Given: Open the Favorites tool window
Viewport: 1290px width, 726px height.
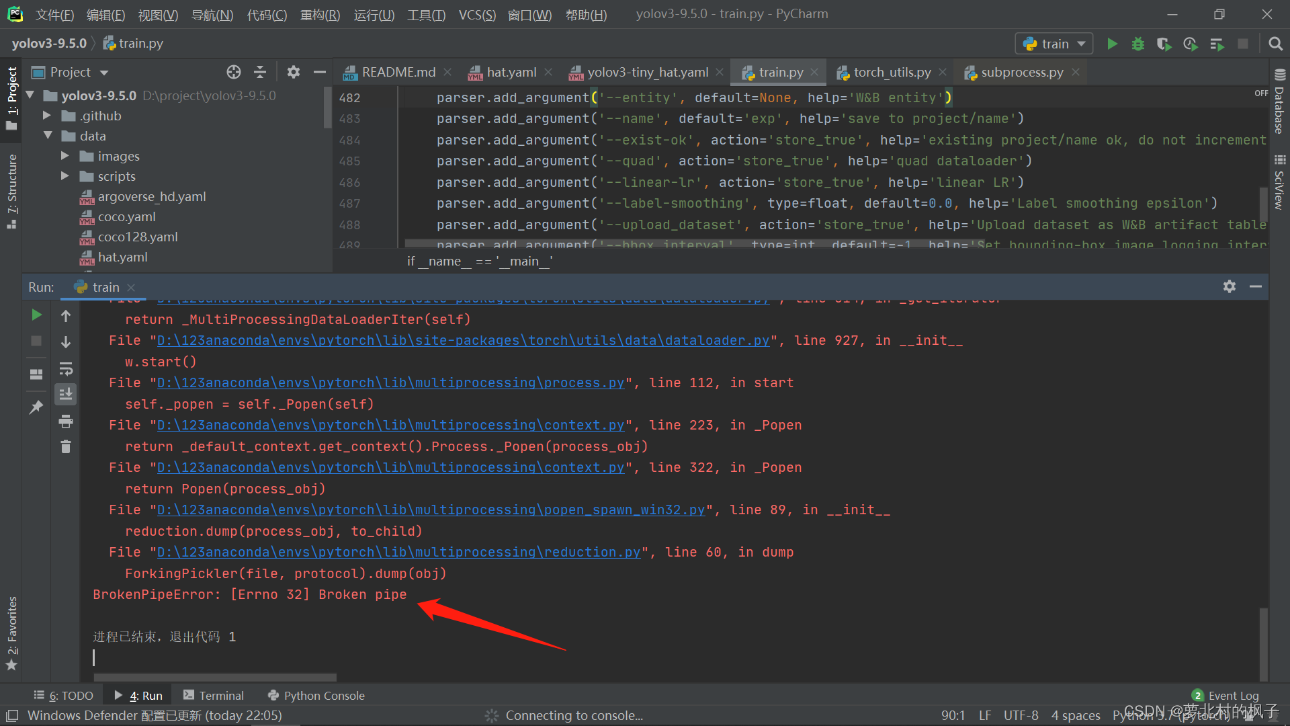Looking at the screenshot, I should pos(11,633).
